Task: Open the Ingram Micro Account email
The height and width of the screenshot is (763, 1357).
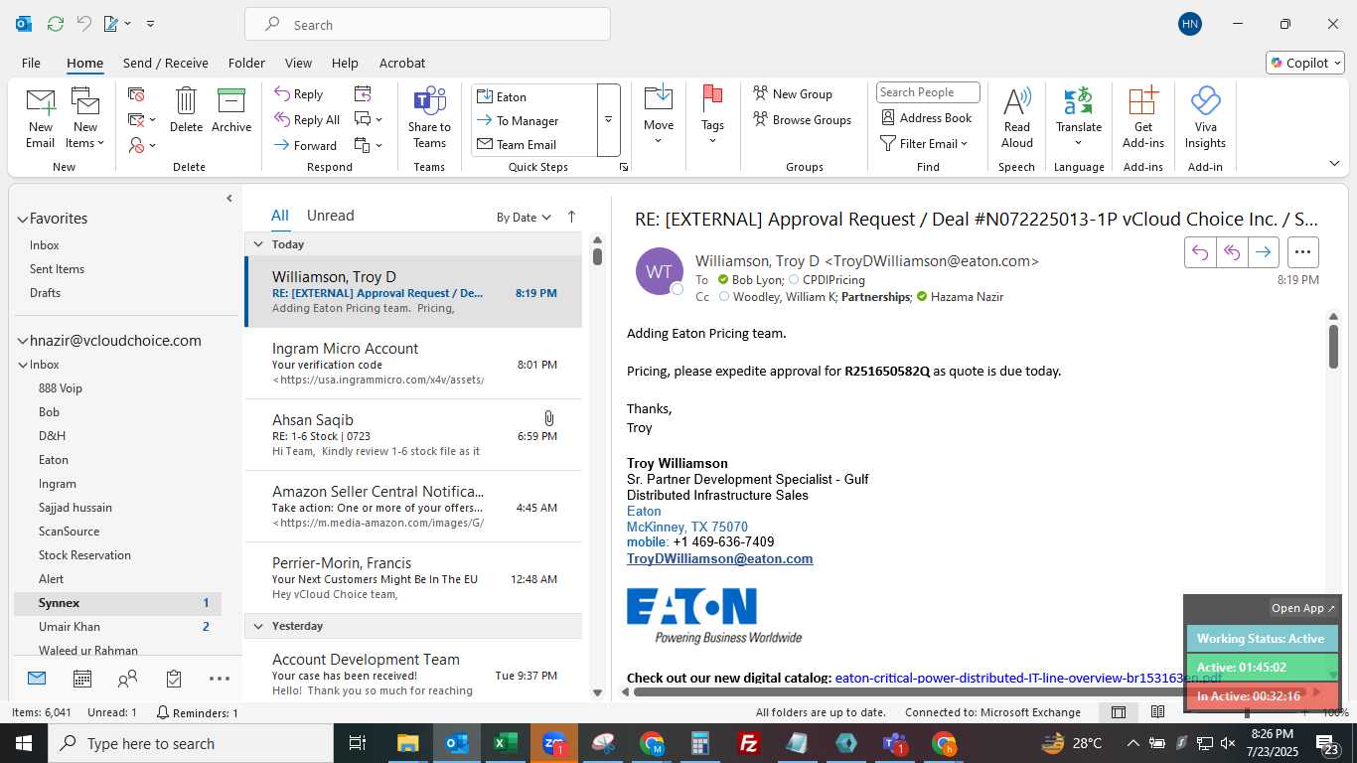Action: coord(413,364)
